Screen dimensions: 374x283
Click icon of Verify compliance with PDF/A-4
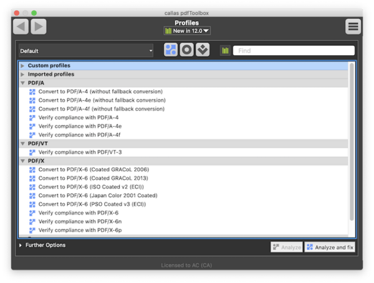click(32, 118)
